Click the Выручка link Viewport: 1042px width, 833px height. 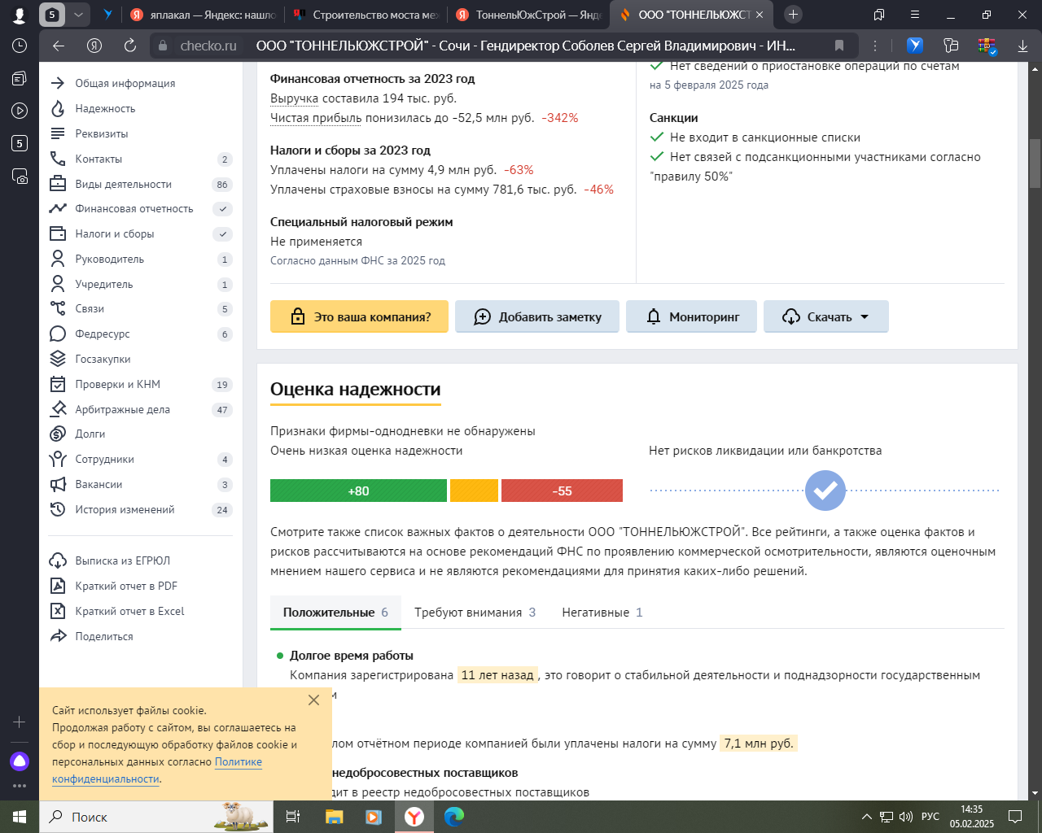point(294,98)
